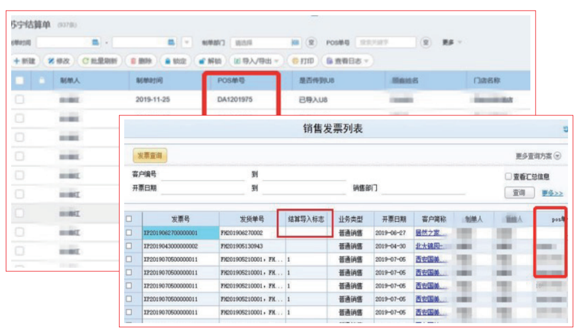Open the 北大锦田 customer link
This screenshot has width=581, height=336.
[x=429, y=246]
